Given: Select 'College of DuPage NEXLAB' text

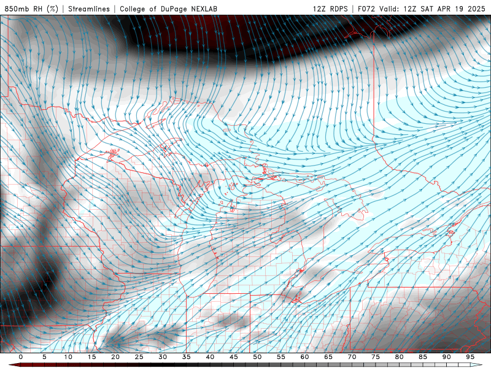Looking at the screenshot, I should (x=168, y=9).
